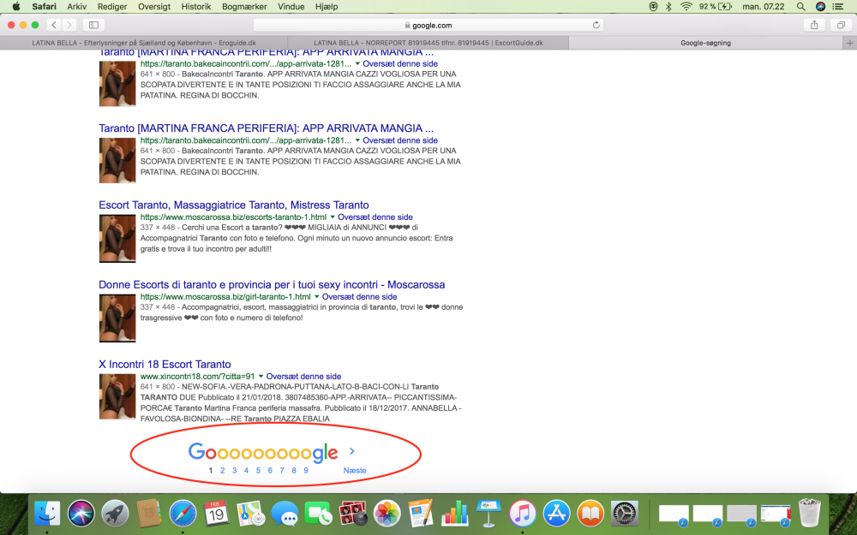The width and height of the screenshot is (857, 535).
Task: Open the 'X Incontri 18 Escort Taranto' result
Action: tap(165, 364)
